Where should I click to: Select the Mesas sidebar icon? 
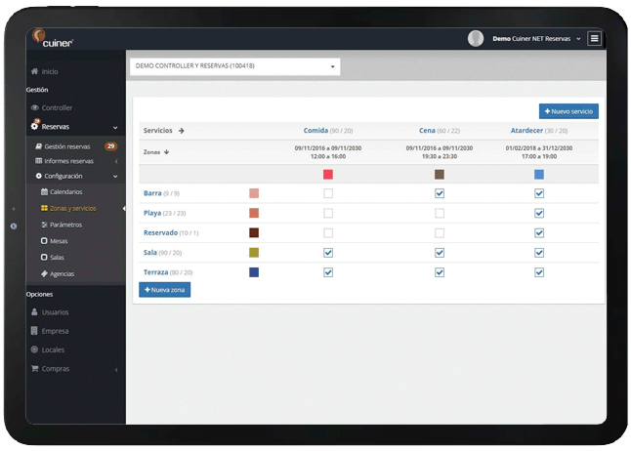point(44,240)
